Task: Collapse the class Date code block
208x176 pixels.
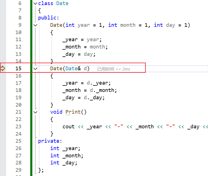Action: [x=35, y=3]
